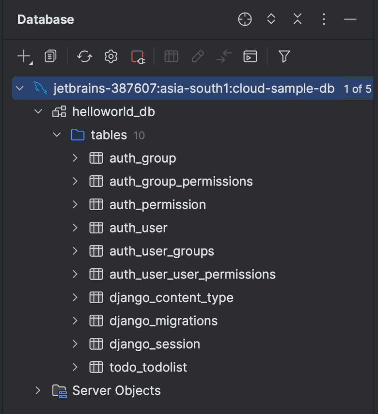Deactivate the data source with red disconnect icon
Viewport: 378px width, 414px height.
click(138, 56)
